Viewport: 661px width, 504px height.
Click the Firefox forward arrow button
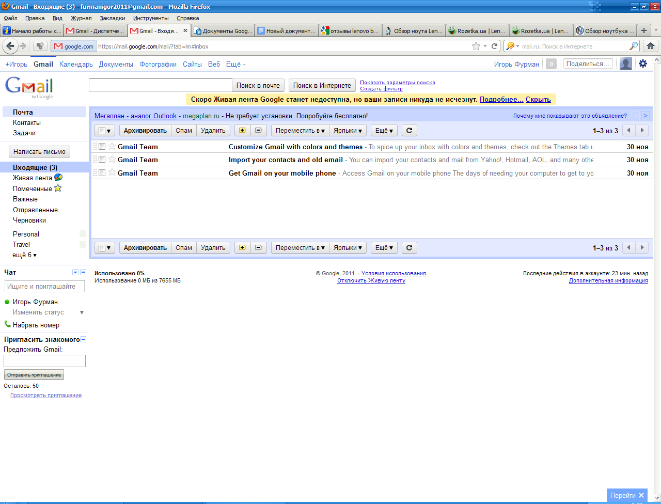pyautogui.click(x=23, y=46)
